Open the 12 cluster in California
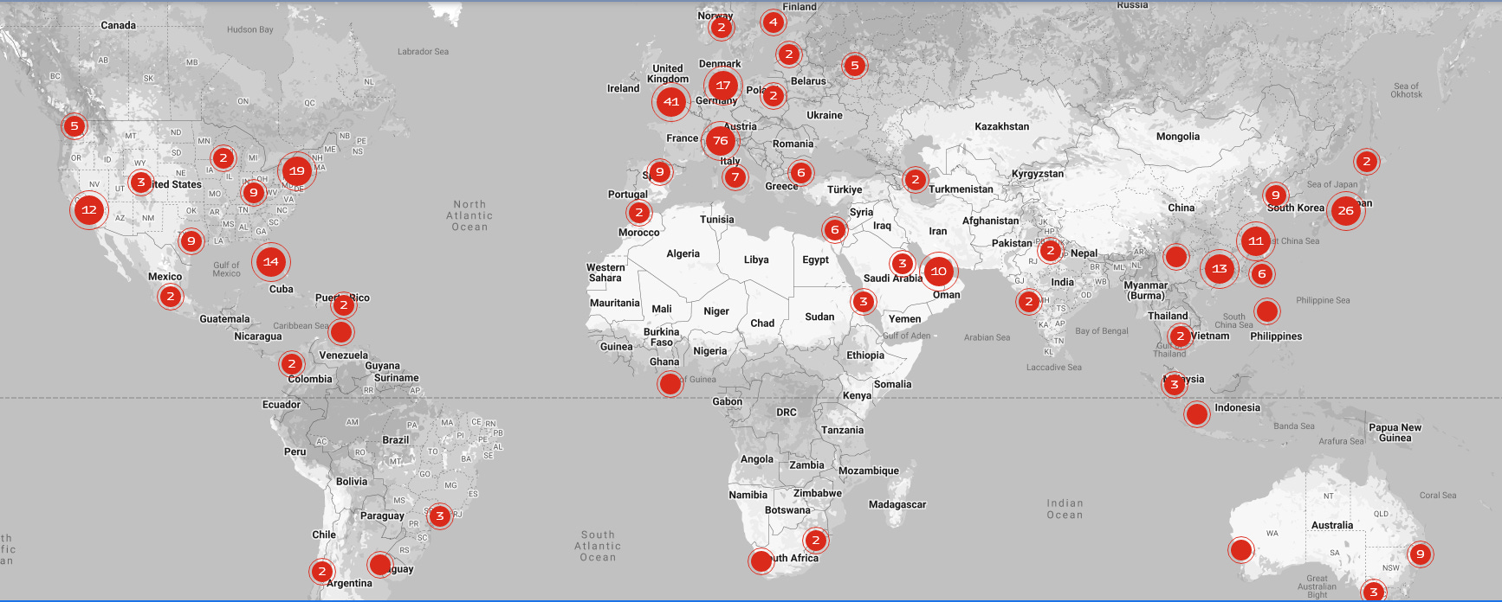 (x=89, y=209)
